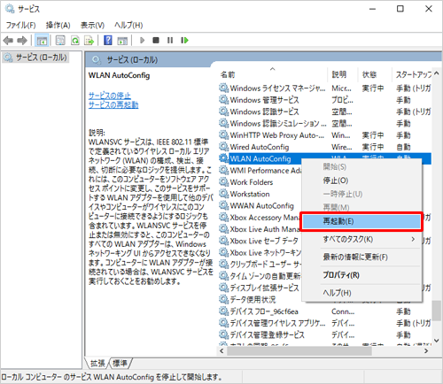The image size is (443, 384).
Task: Click the Pause service toolbar icon
Action: point(170,40)
